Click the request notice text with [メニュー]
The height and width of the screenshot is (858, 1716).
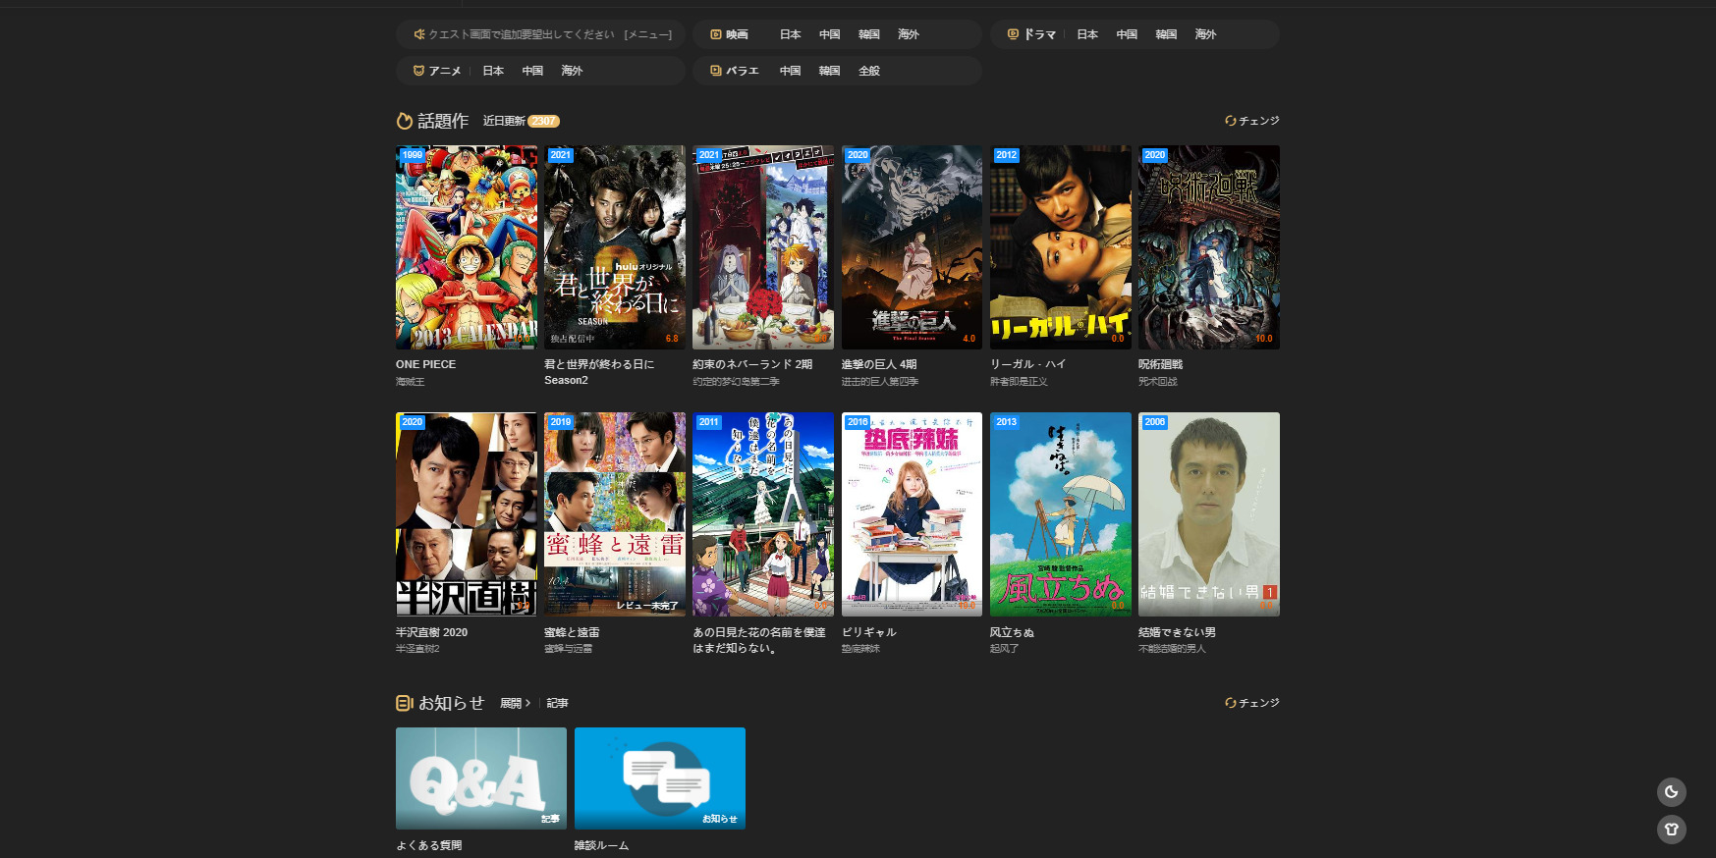550,34
